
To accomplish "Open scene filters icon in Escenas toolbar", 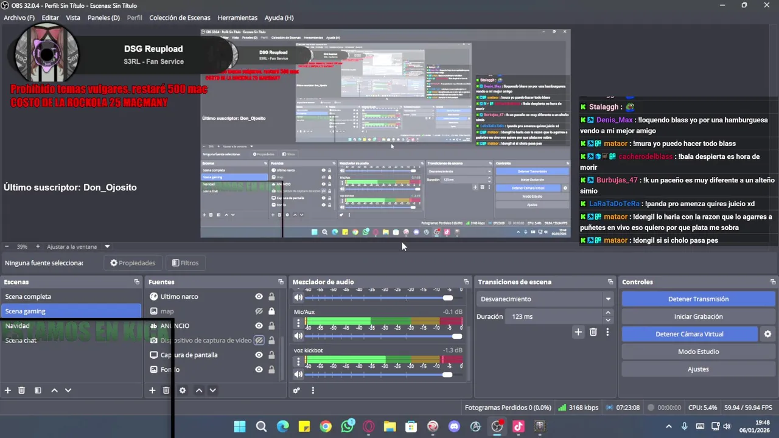I will tap(38, 390).
